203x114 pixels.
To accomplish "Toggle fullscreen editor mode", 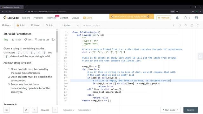I will pyautogui.click(x=198, y=25).
